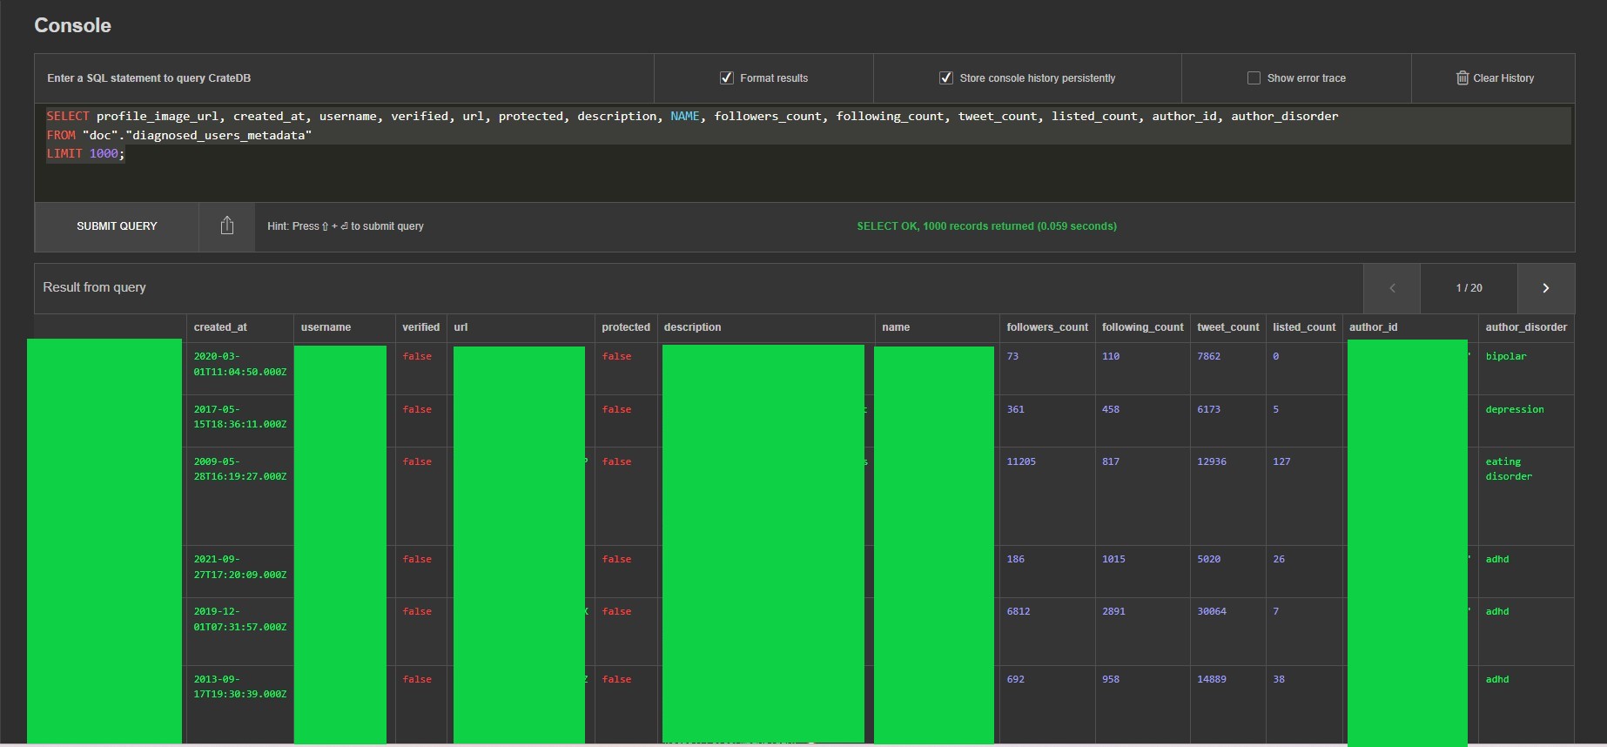
Task: Click the bipolar value in first row
Action: pos(1505,356)
